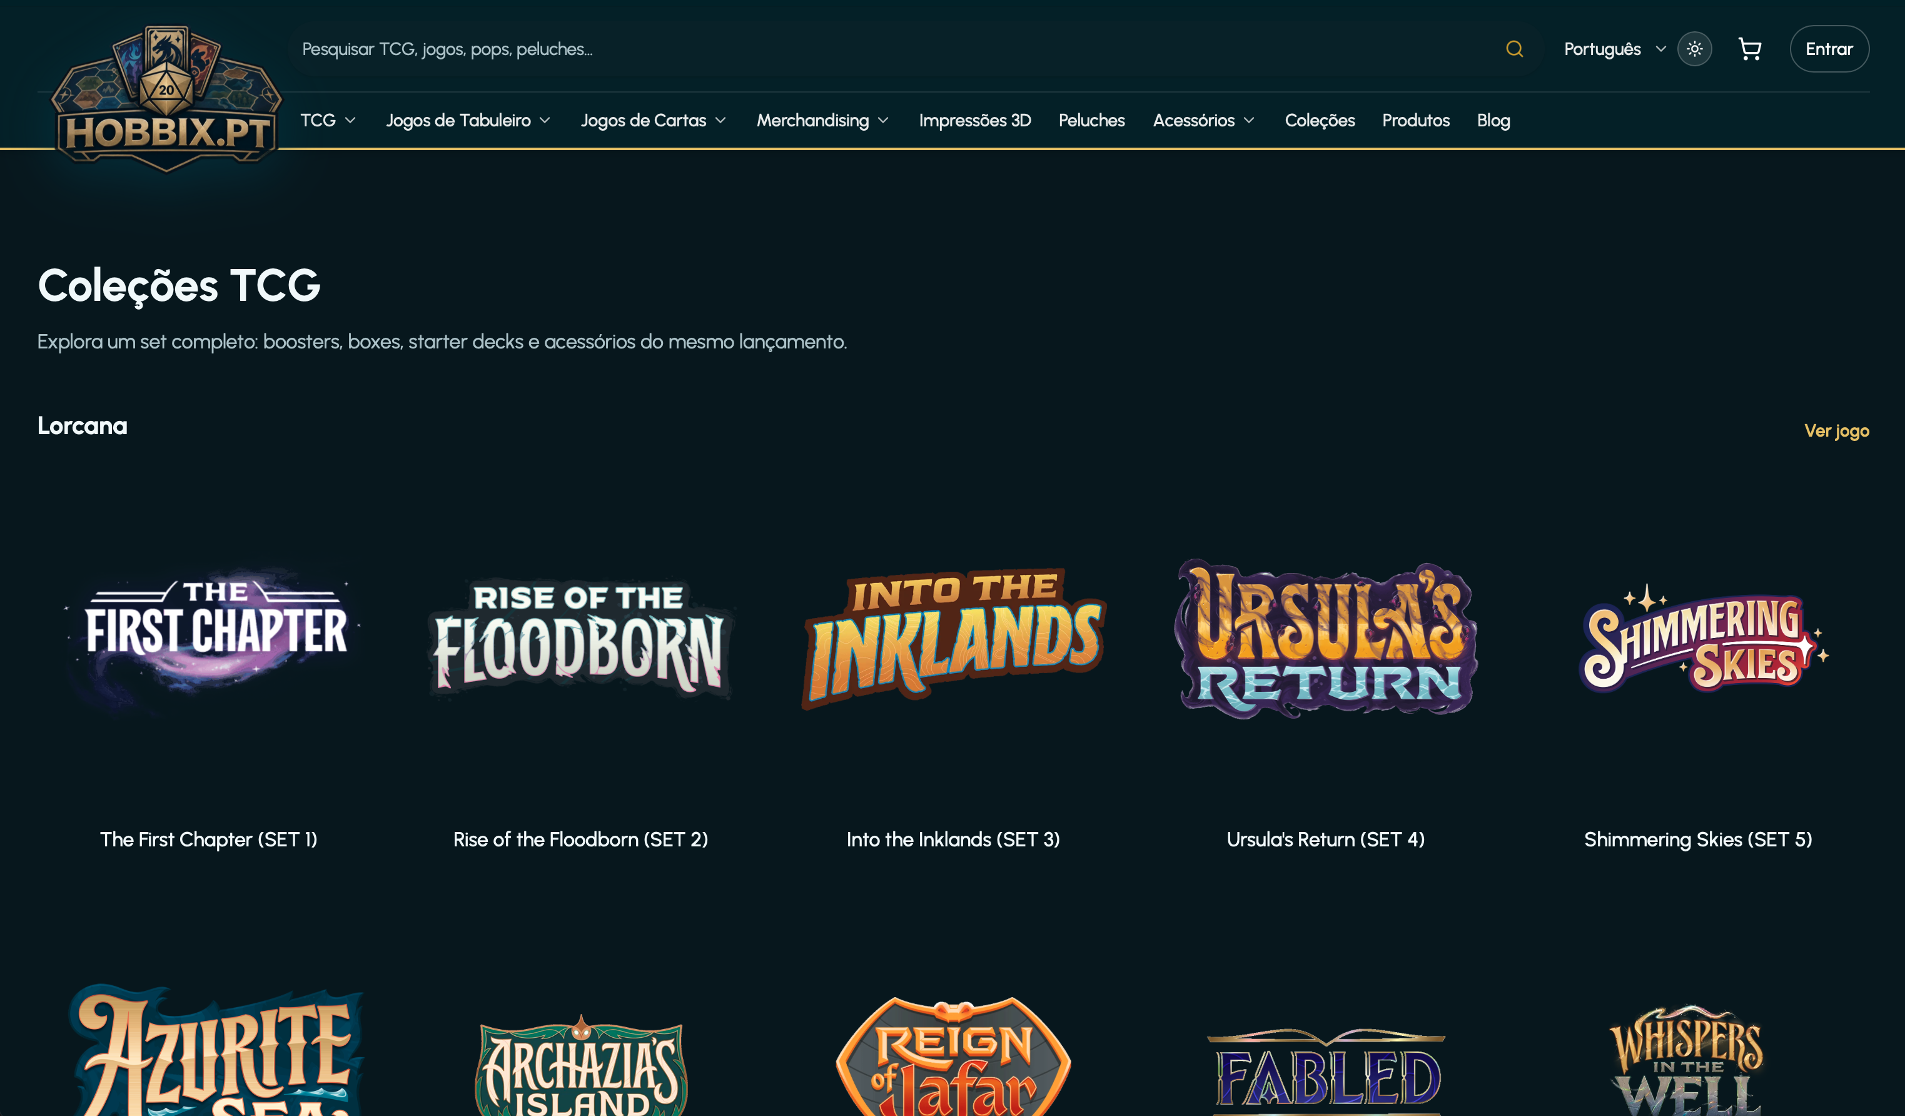Open The First Chapter set logo
This screenshot has width=1905, height=1116.
click(x=210, y=638)
